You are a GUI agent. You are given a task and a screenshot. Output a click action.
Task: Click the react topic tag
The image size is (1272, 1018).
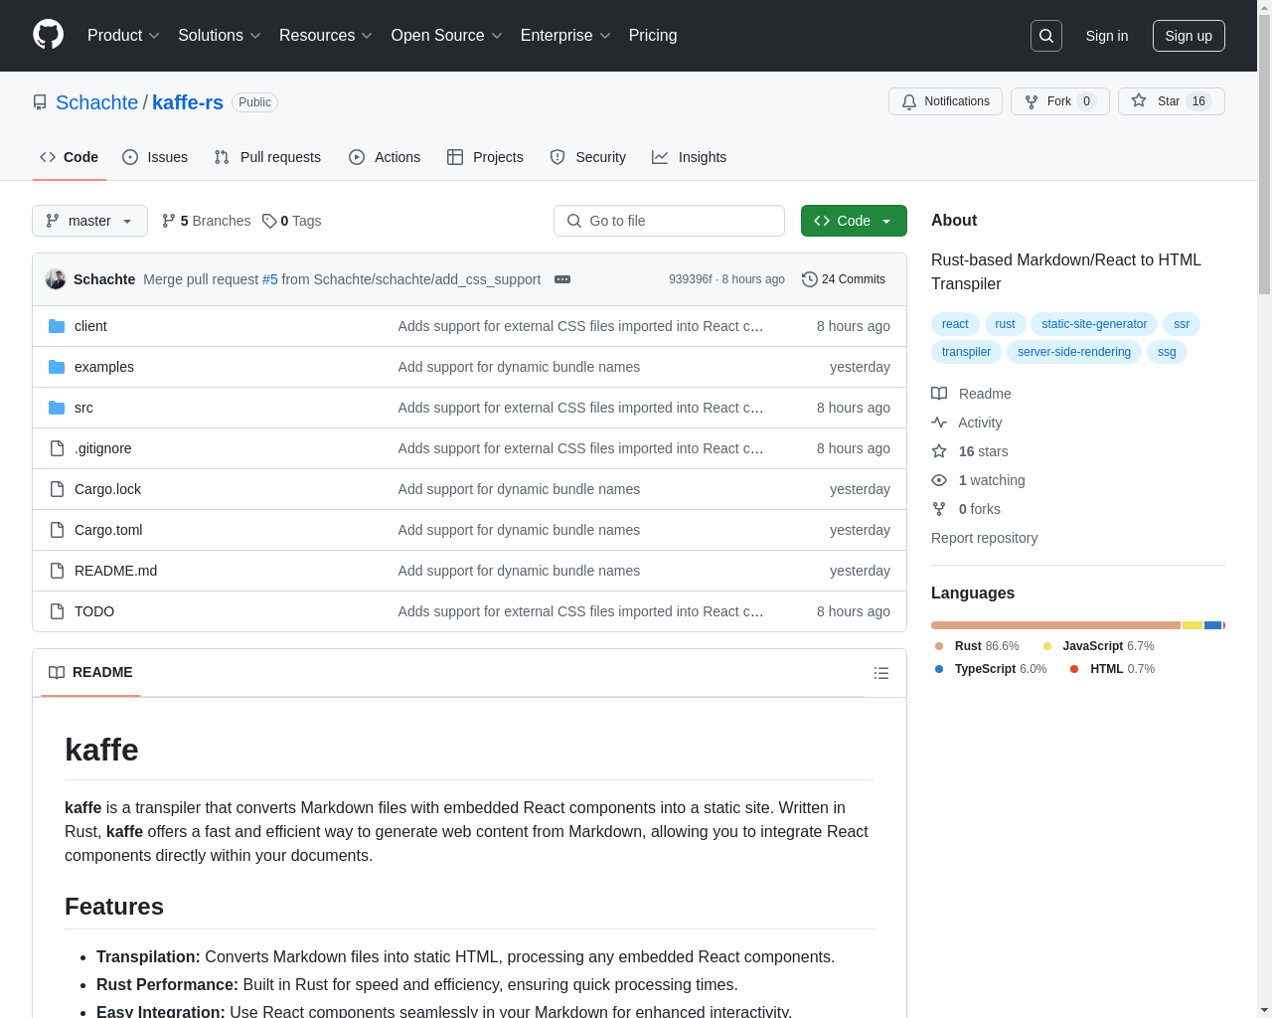[x=955, y=324]
